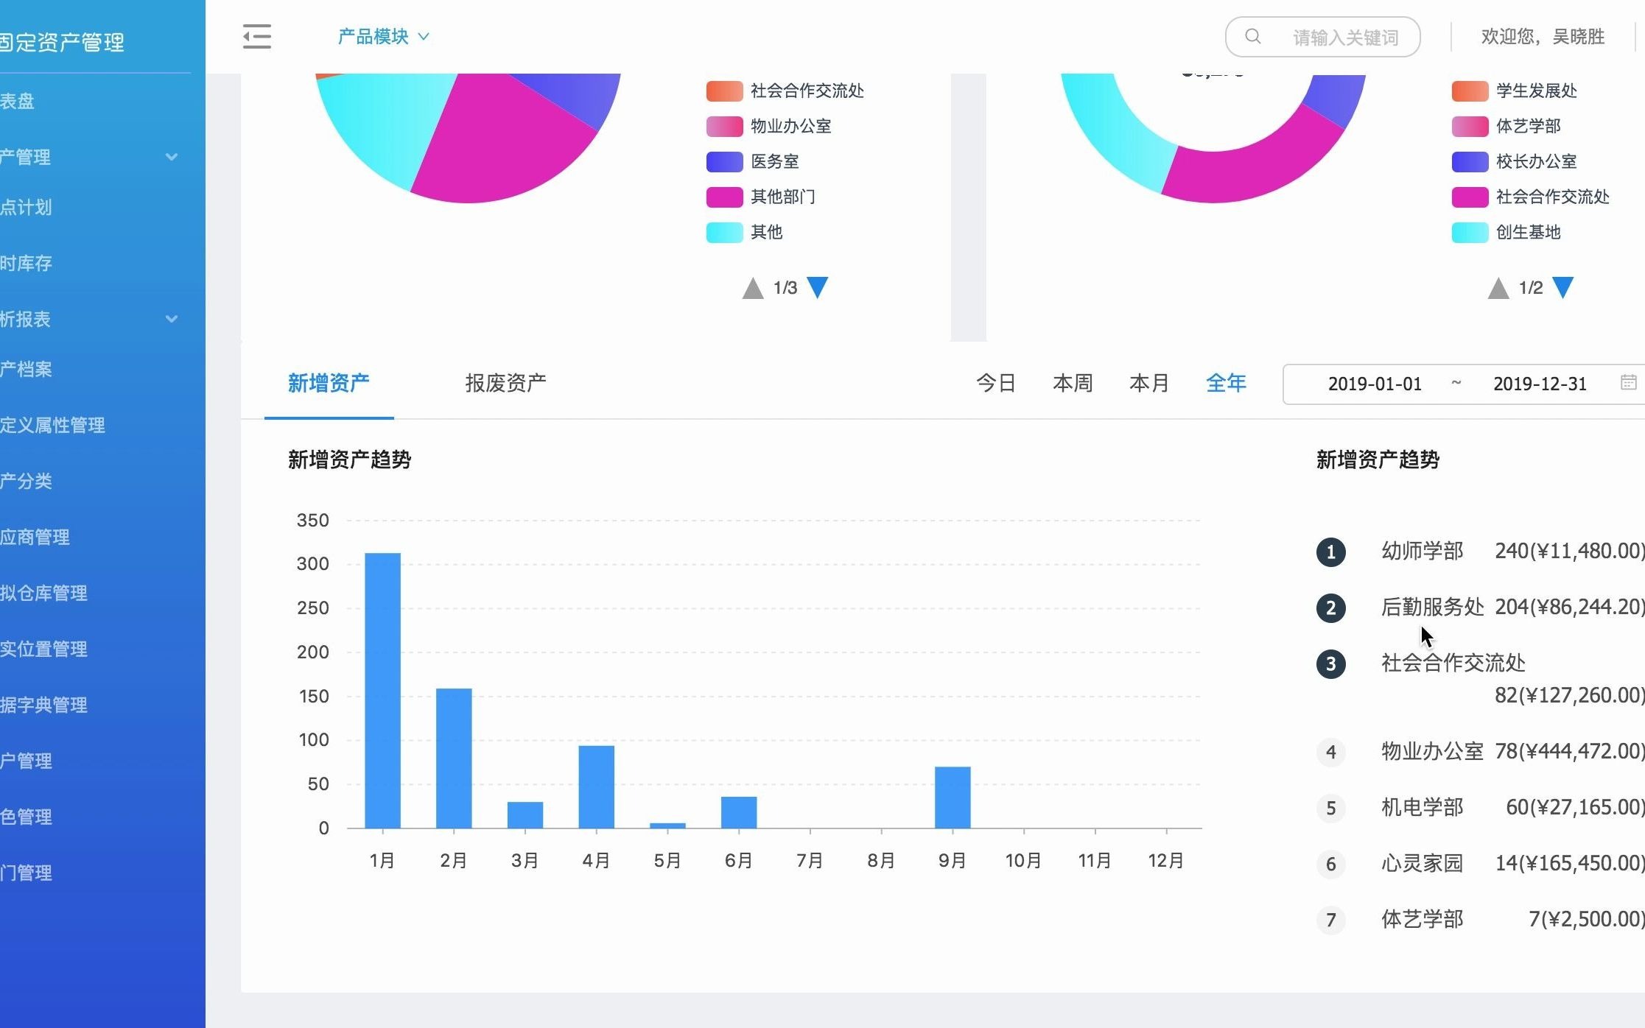Viewport: 1645px width, 1028px height.
Task: Go to previous page of donut legend
Action: tap(1498, 288)
